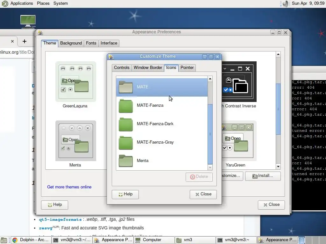Click Customize... button in Appearance Preferences
This screenshot has height=244, width=326.
point(232,176)
